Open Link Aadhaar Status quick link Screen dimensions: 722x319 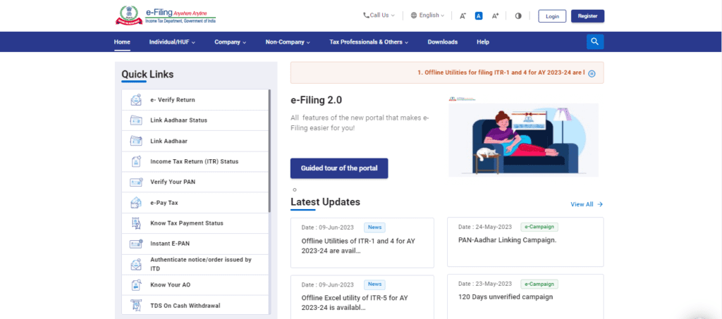(196, 120)
